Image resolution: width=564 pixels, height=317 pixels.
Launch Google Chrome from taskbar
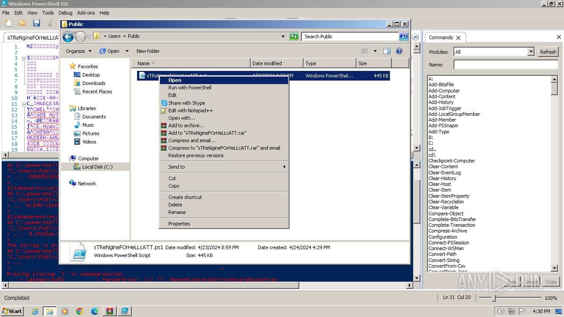(x=79, y=311)
